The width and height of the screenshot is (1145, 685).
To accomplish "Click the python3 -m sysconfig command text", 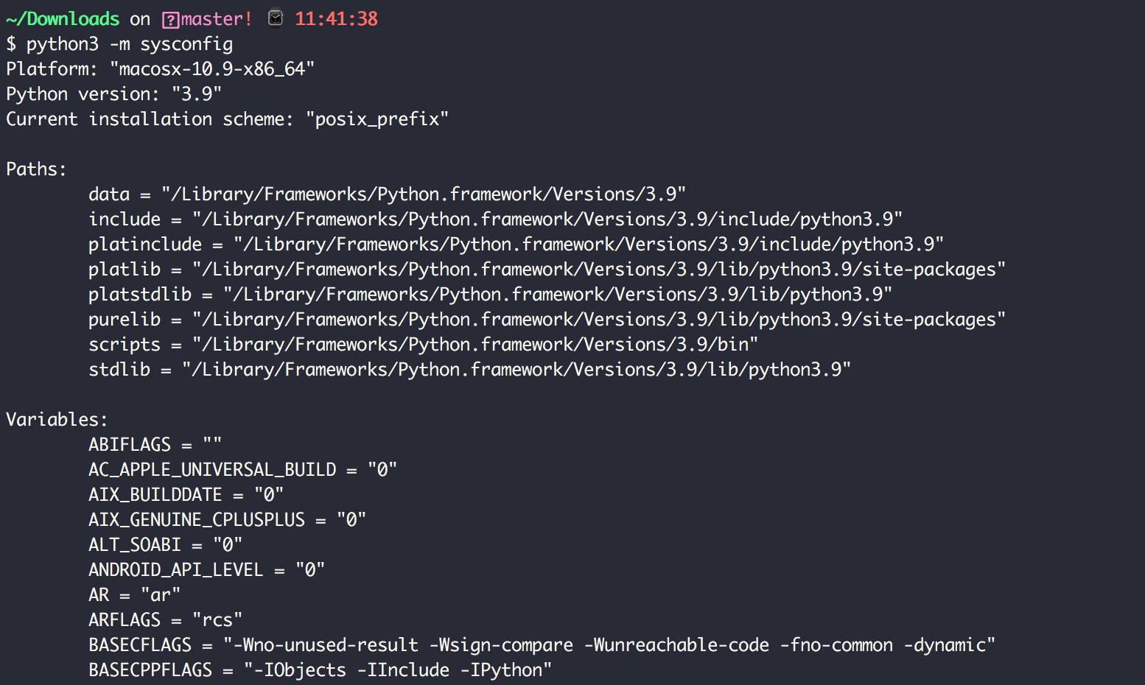I will click(130, 44).
